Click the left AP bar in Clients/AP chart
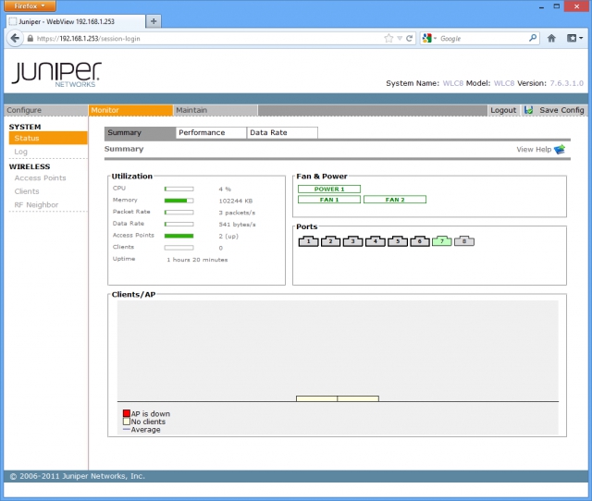 [316, 398]
